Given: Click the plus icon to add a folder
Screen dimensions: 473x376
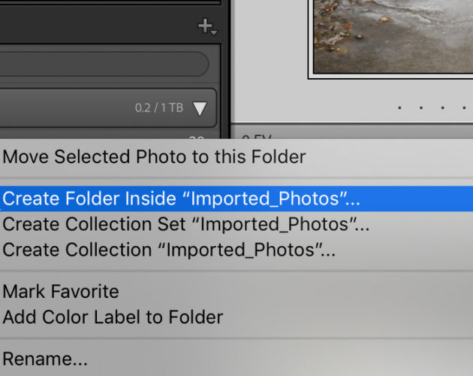Looking at the screenshot, I should 206,26.
